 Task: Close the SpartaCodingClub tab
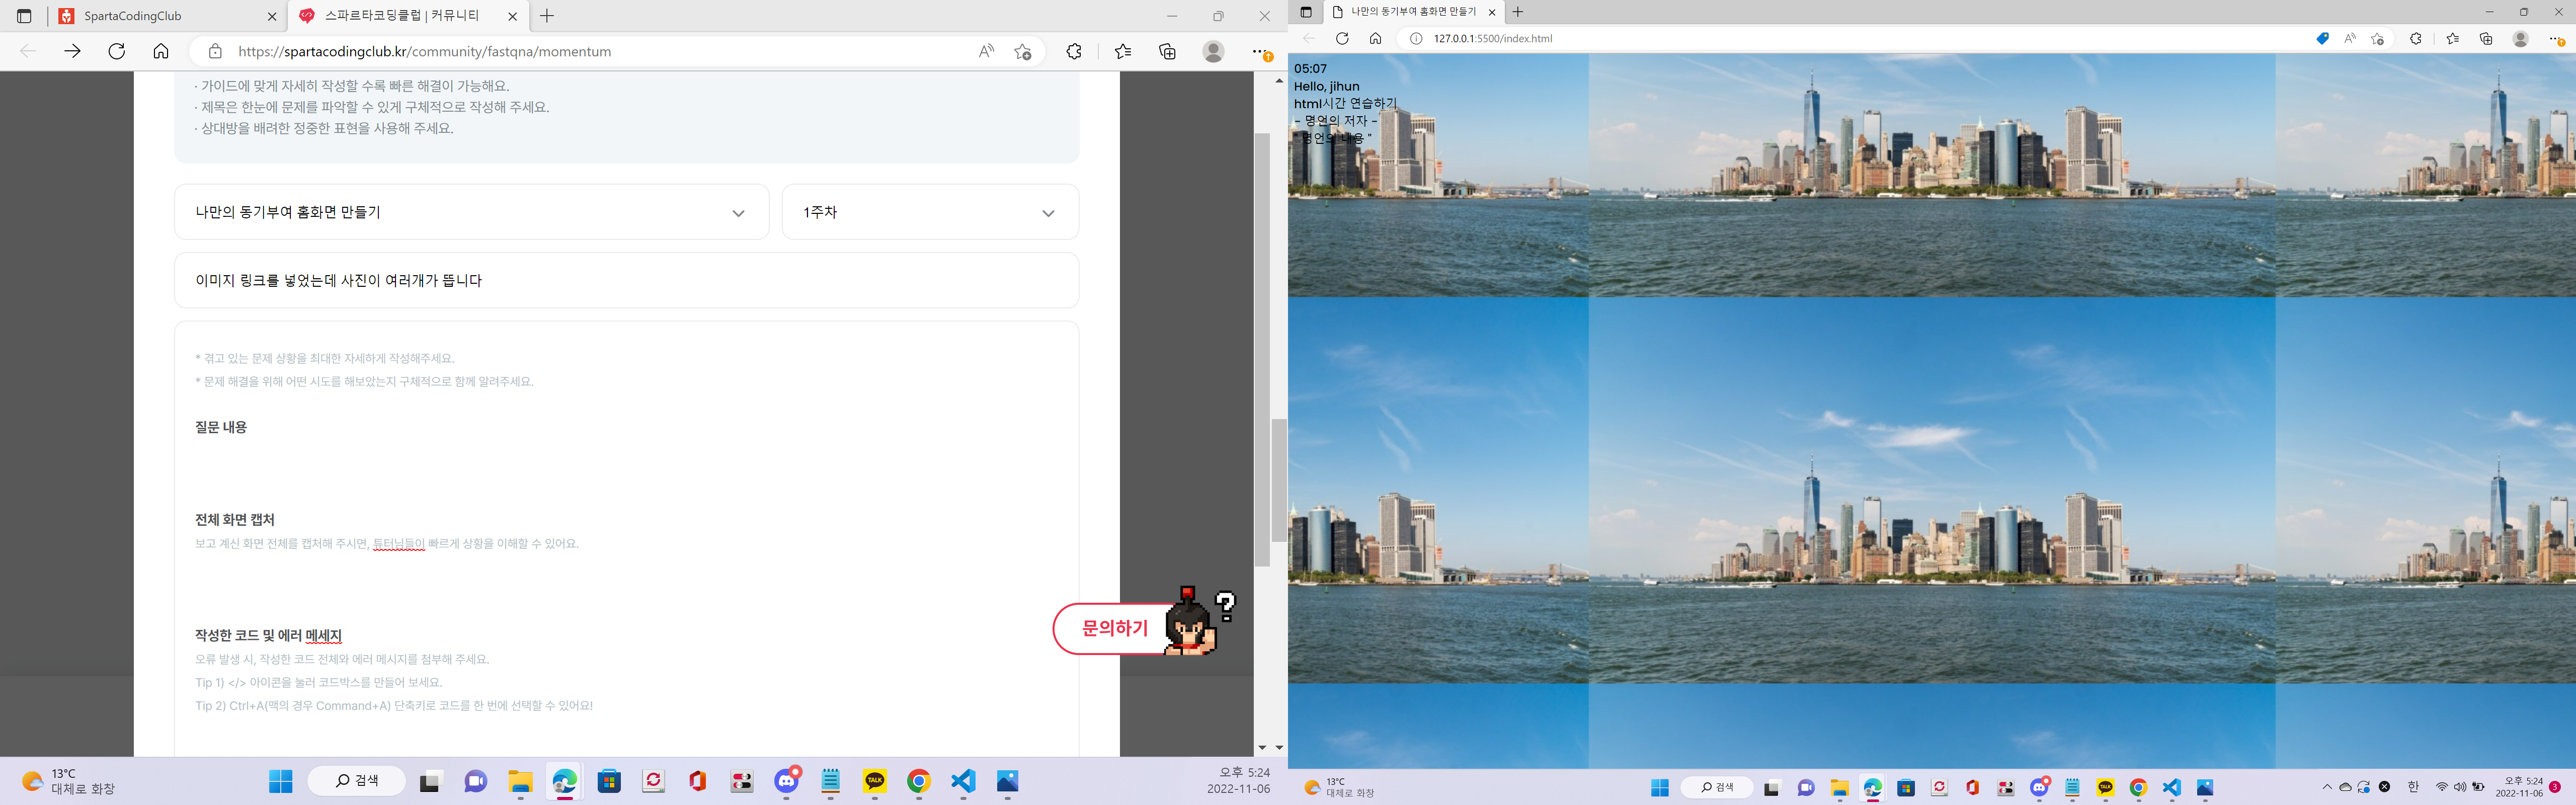(x=272, y=16)
